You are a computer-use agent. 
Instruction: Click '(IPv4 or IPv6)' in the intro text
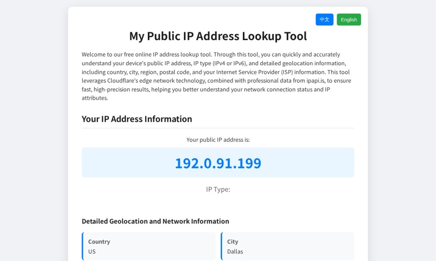pos(230,64)
